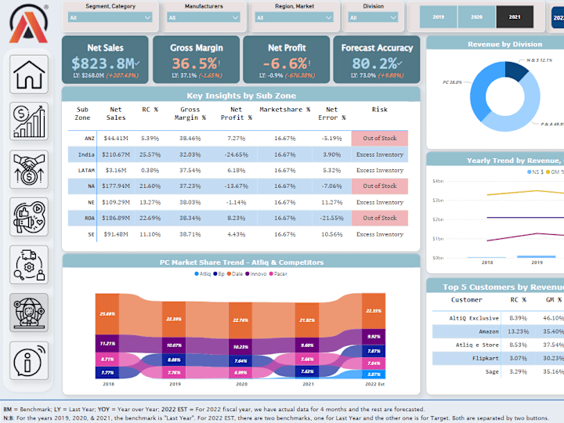564x423 pixels.
Task: Select the India sub zone row
Action: click(238, 154)
